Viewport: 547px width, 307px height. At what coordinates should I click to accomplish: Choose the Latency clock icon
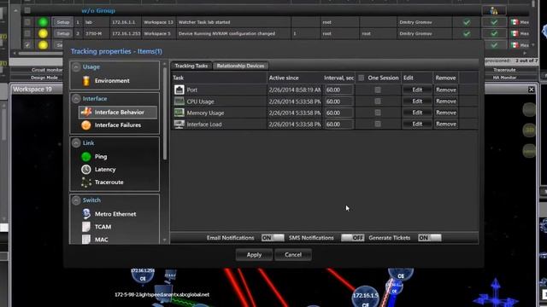pyautogui.click(x=86, y=169)
